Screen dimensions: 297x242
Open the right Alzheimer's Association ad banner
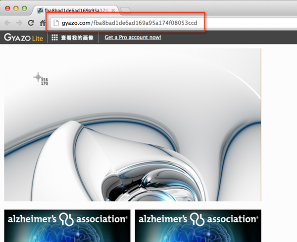tap(198, 226)
